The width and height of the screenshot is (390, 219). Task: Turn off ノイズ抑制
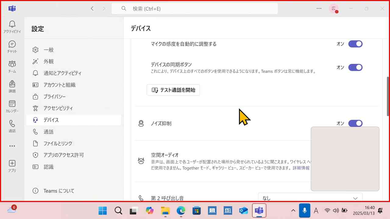pyautogui.click(x=355, y=123)
